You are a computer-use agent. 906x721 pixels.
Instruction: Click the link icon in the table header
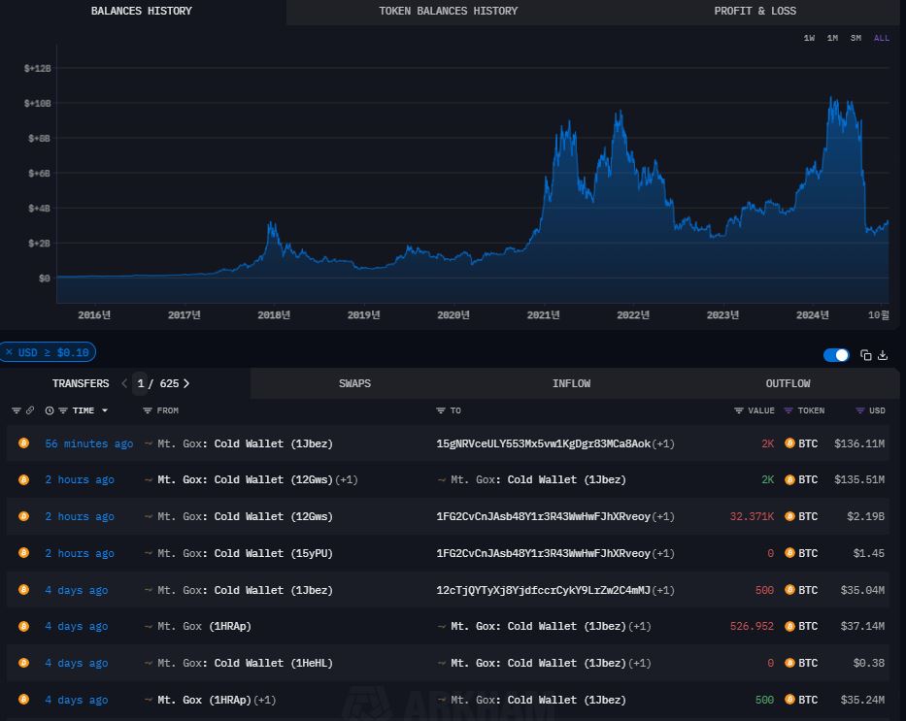click(29, 410)
